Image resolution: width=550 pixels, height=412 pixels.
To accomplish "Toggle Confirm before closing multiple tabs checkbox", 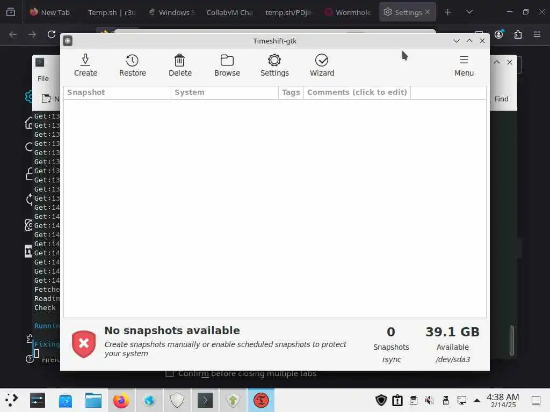I will [x=170, y=374].
